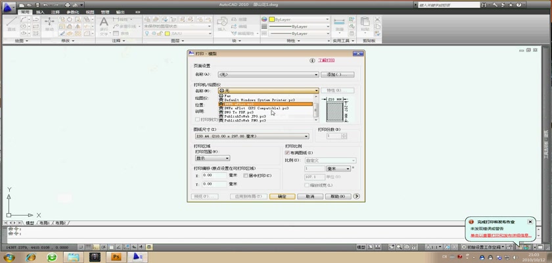This screenshot has width=552, height=263.
Task: Click the ByLayer color swatch in properties panel
Action: pyautogui.click(x=272, y=19)
